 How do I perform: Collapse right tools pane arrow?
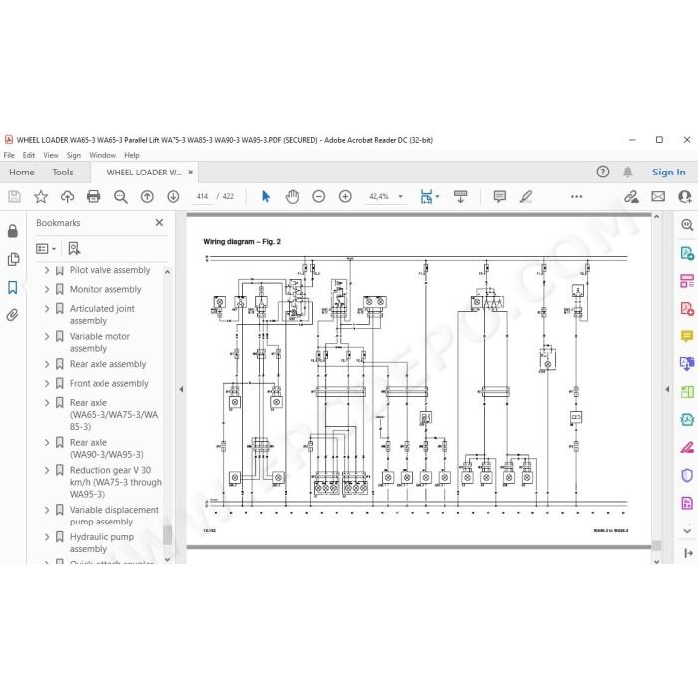coord(667,389)
